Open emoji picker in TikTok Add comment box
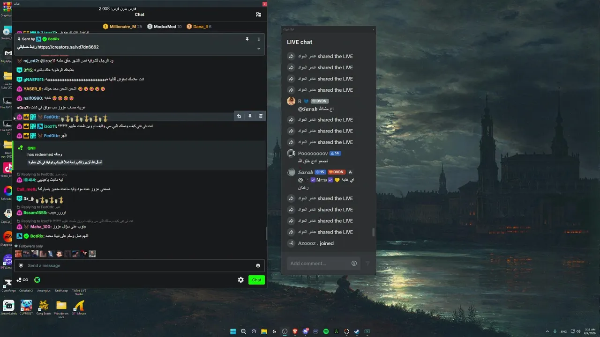The height and width of the screenshot is (337, 600). pos(354,264)
